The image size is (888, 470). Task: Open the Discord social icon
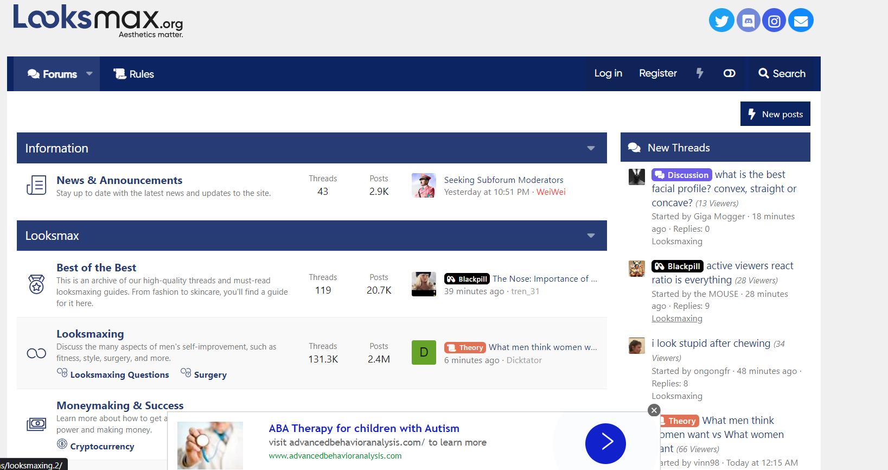point(749,21)
